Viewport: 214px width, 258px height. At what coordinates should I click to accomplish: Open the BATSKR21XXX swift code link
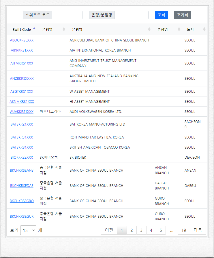(x=22, y=124)
